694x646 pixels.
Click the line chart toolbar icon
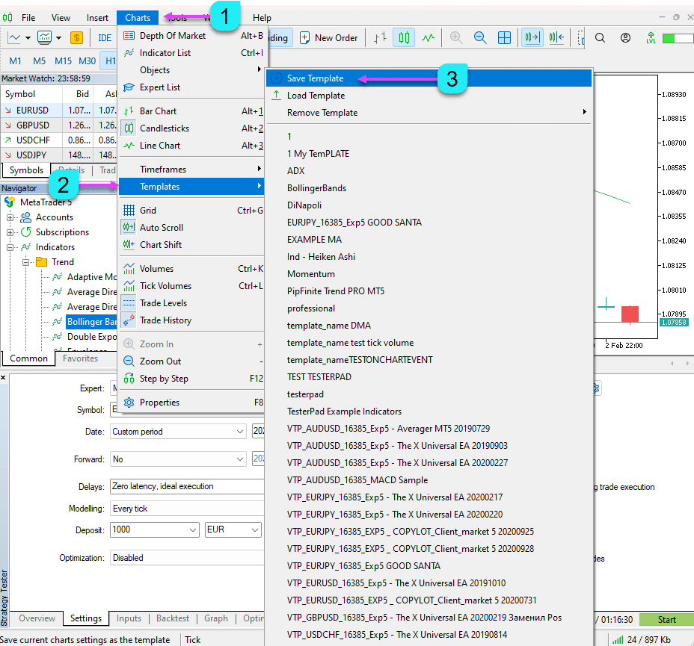428,37
